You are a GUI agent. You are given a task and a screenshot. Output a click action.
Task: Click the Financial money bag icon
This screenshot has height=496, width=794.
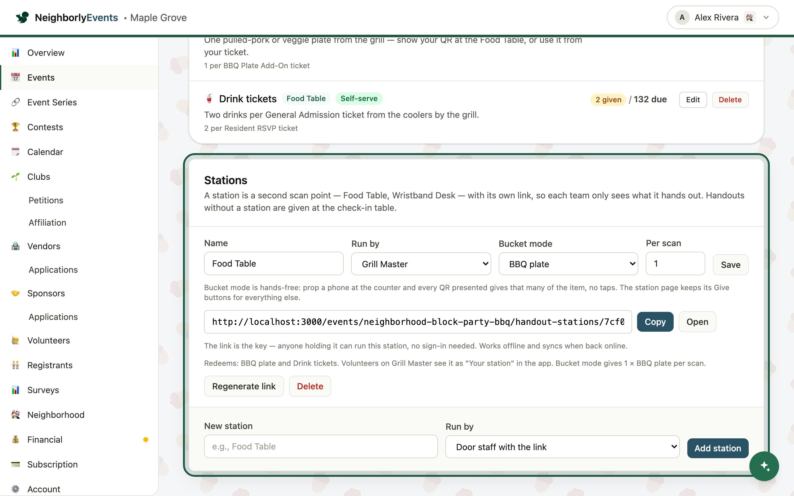16,440
